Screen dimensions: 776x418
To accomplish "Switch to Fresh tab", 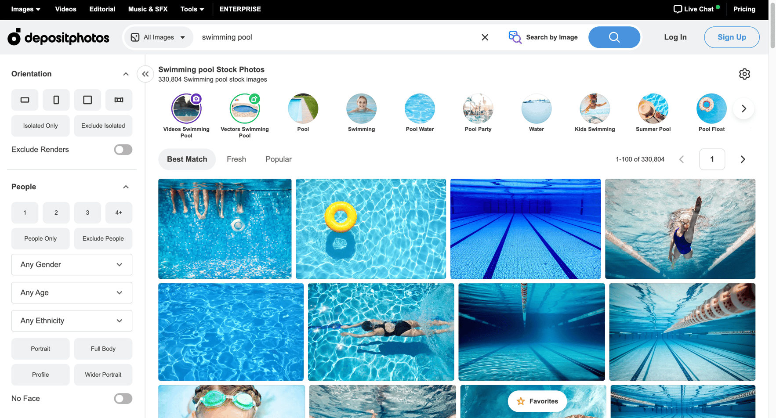I will 236,159.
